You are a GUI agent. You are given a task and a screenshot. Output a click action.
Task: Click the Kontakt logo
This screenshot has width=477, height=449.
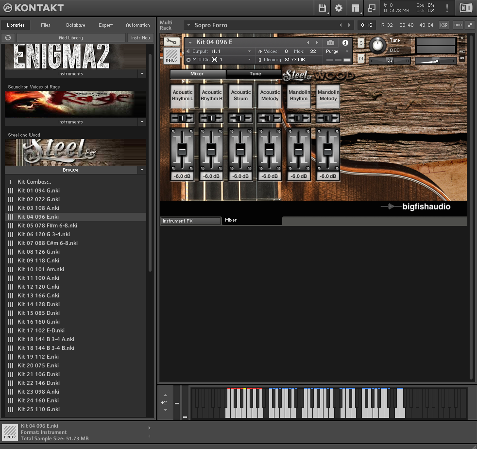pos(34,8)
